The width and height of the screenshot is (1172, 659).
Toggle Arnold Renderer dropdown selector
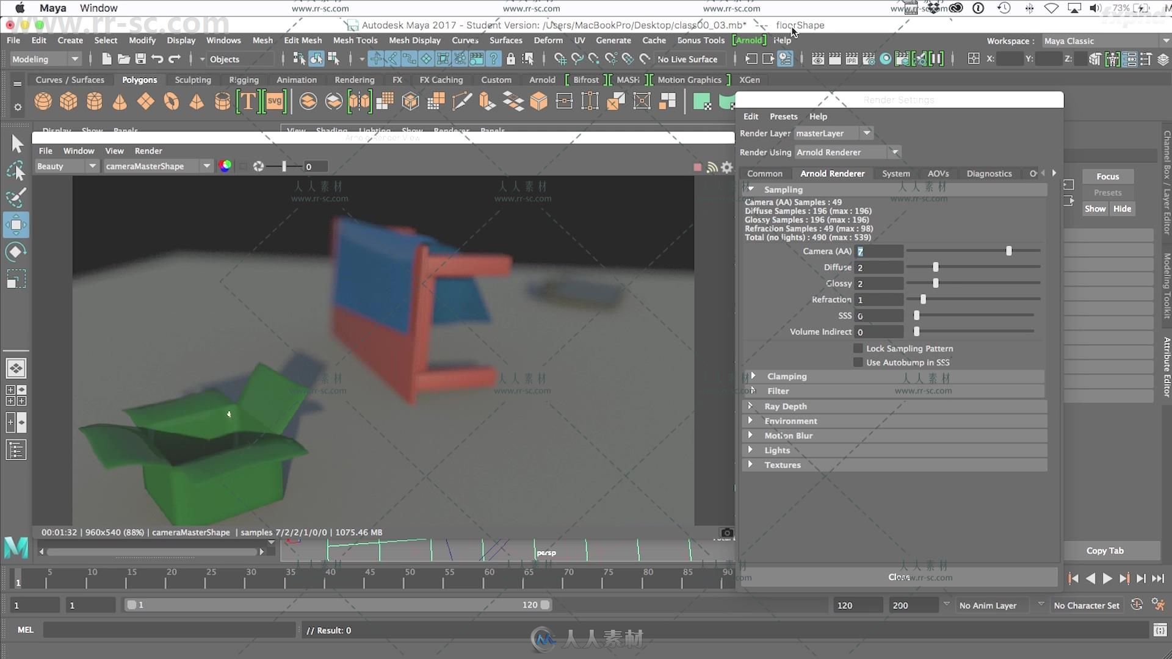[x=894, y=151]
